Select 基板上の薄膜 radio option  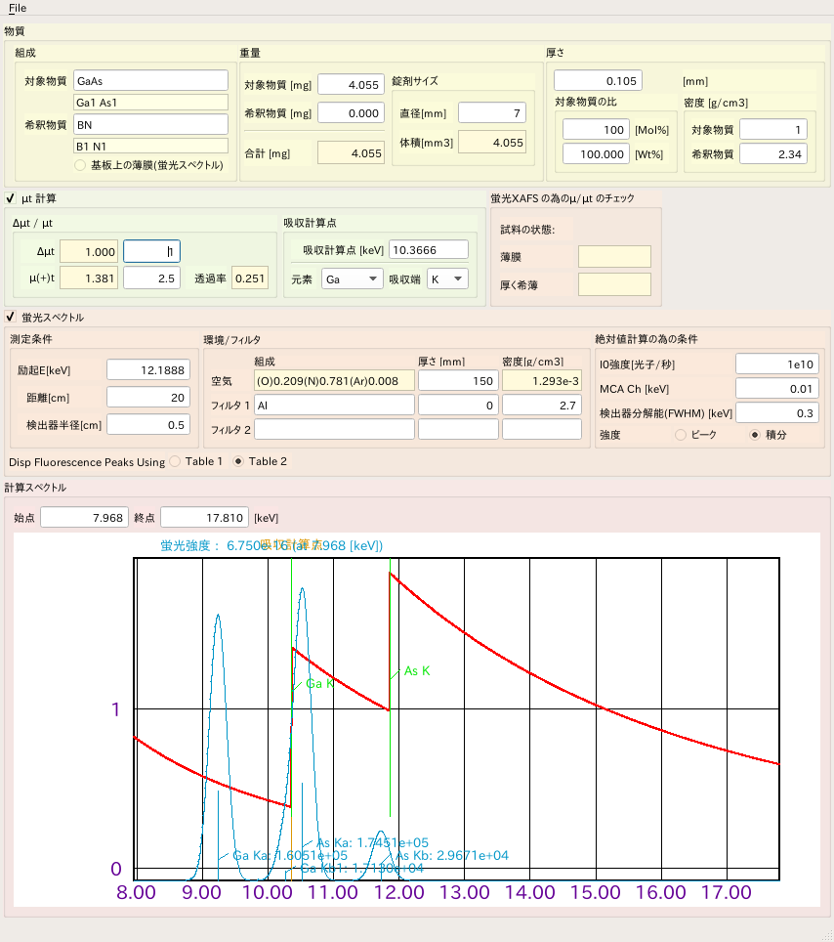point(80,164)
